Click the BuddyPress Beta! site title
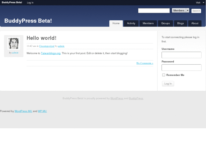This screenshot has width=206, height=154. (x=28, y=21)
